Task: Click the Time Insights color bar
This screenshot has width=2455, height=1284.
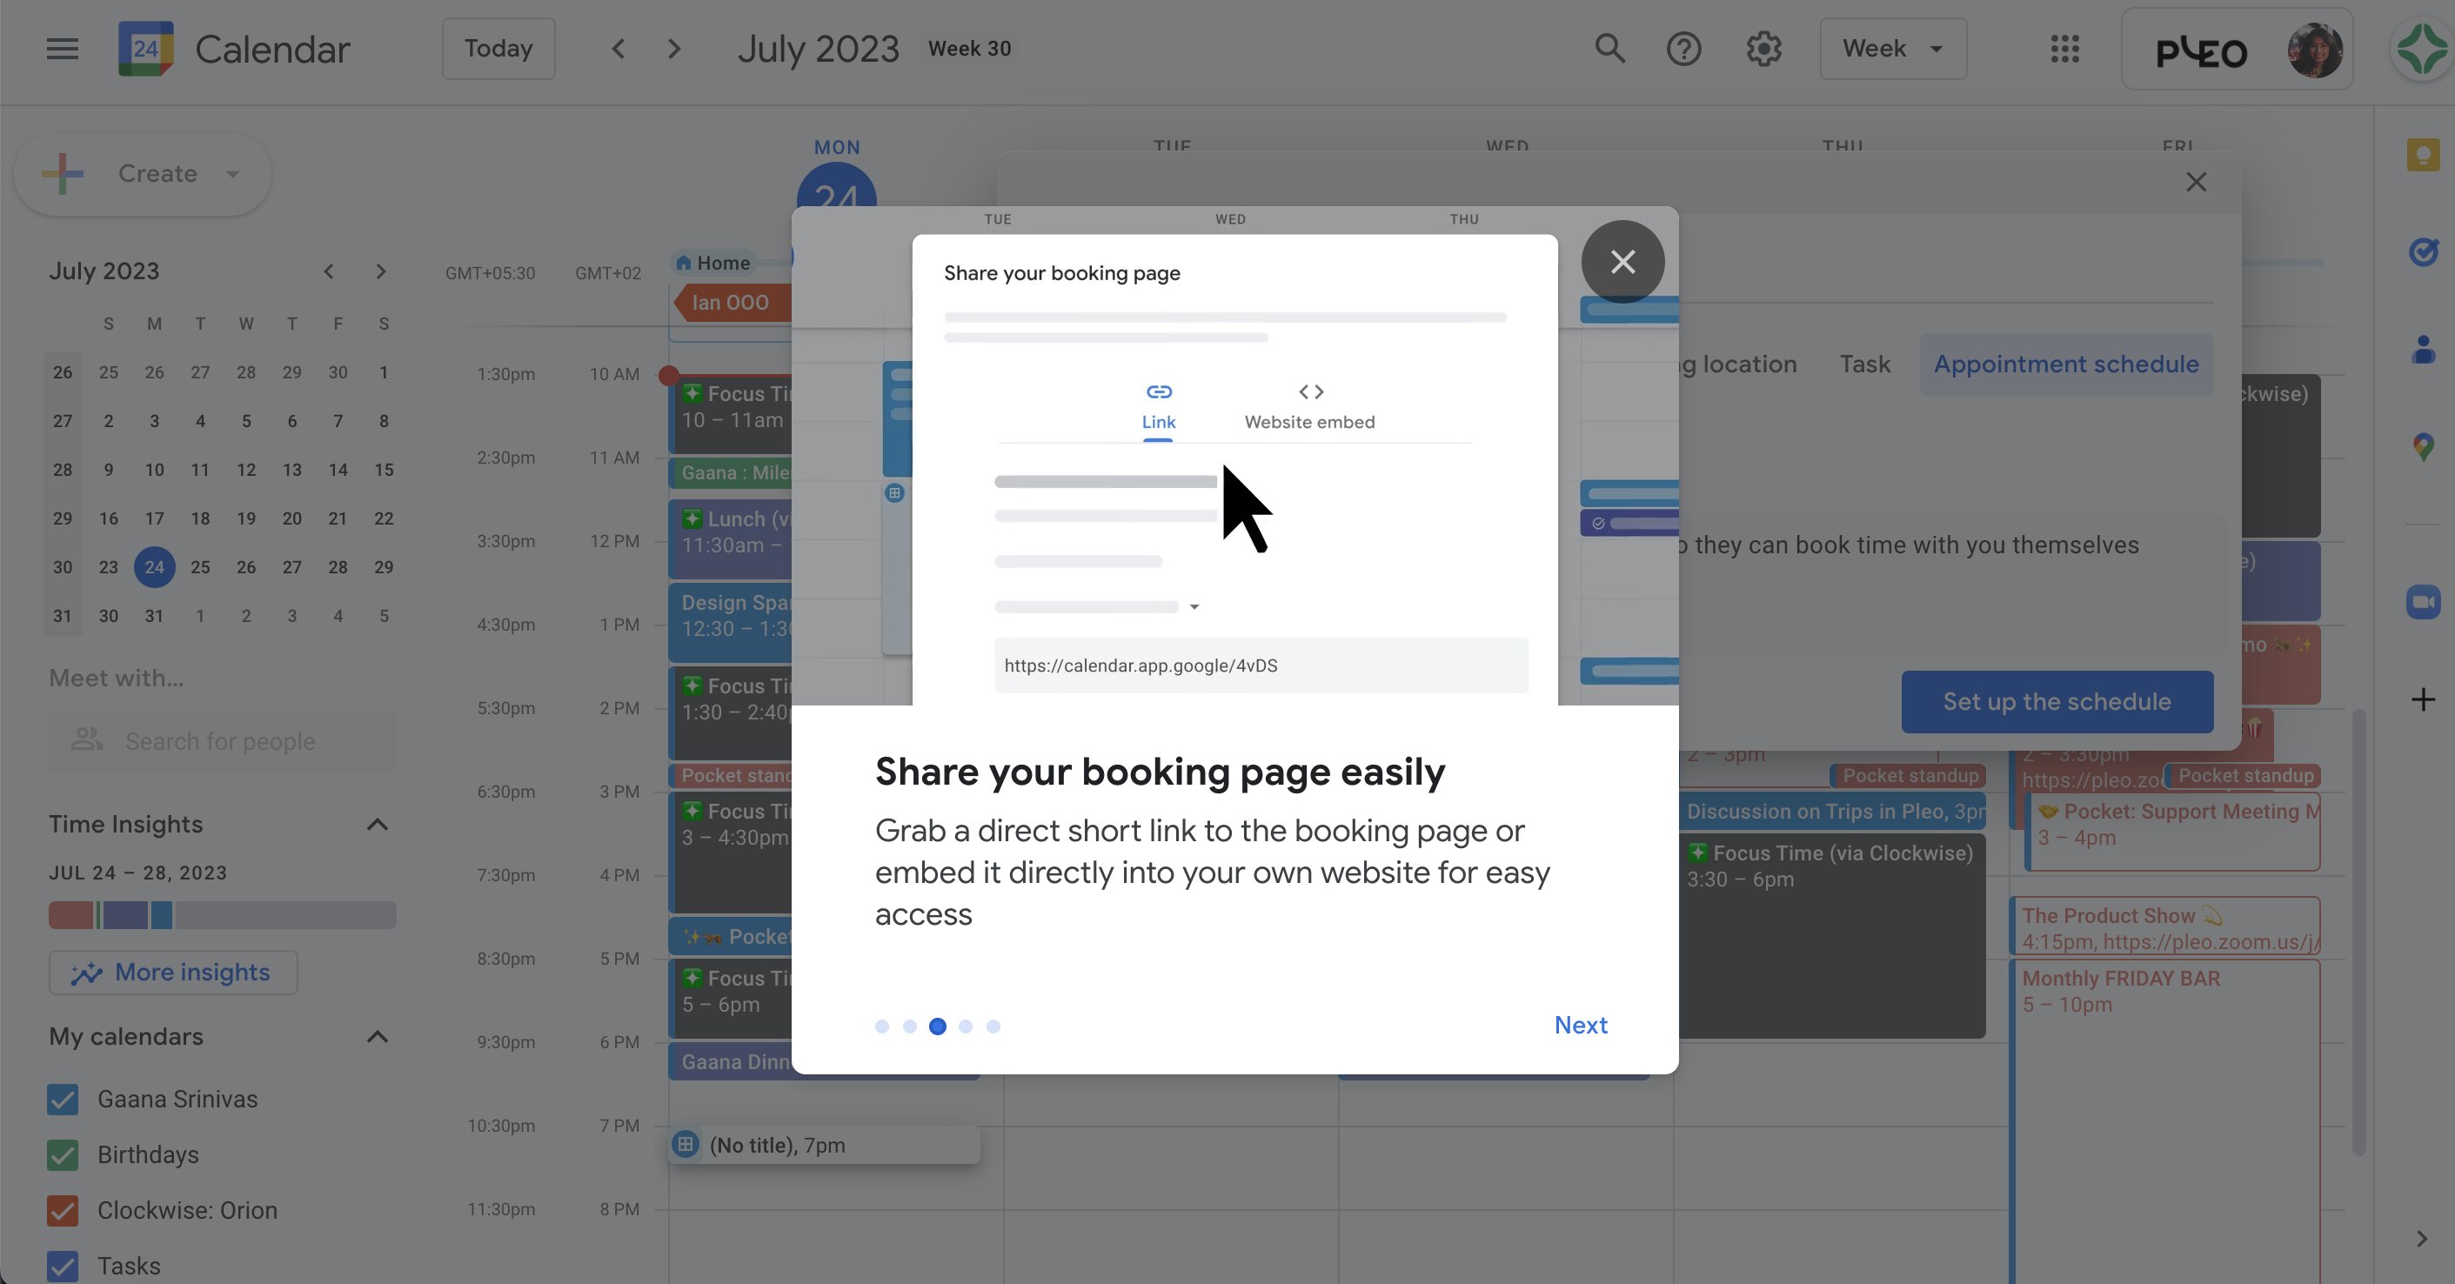Action: (x=222, y=915)
